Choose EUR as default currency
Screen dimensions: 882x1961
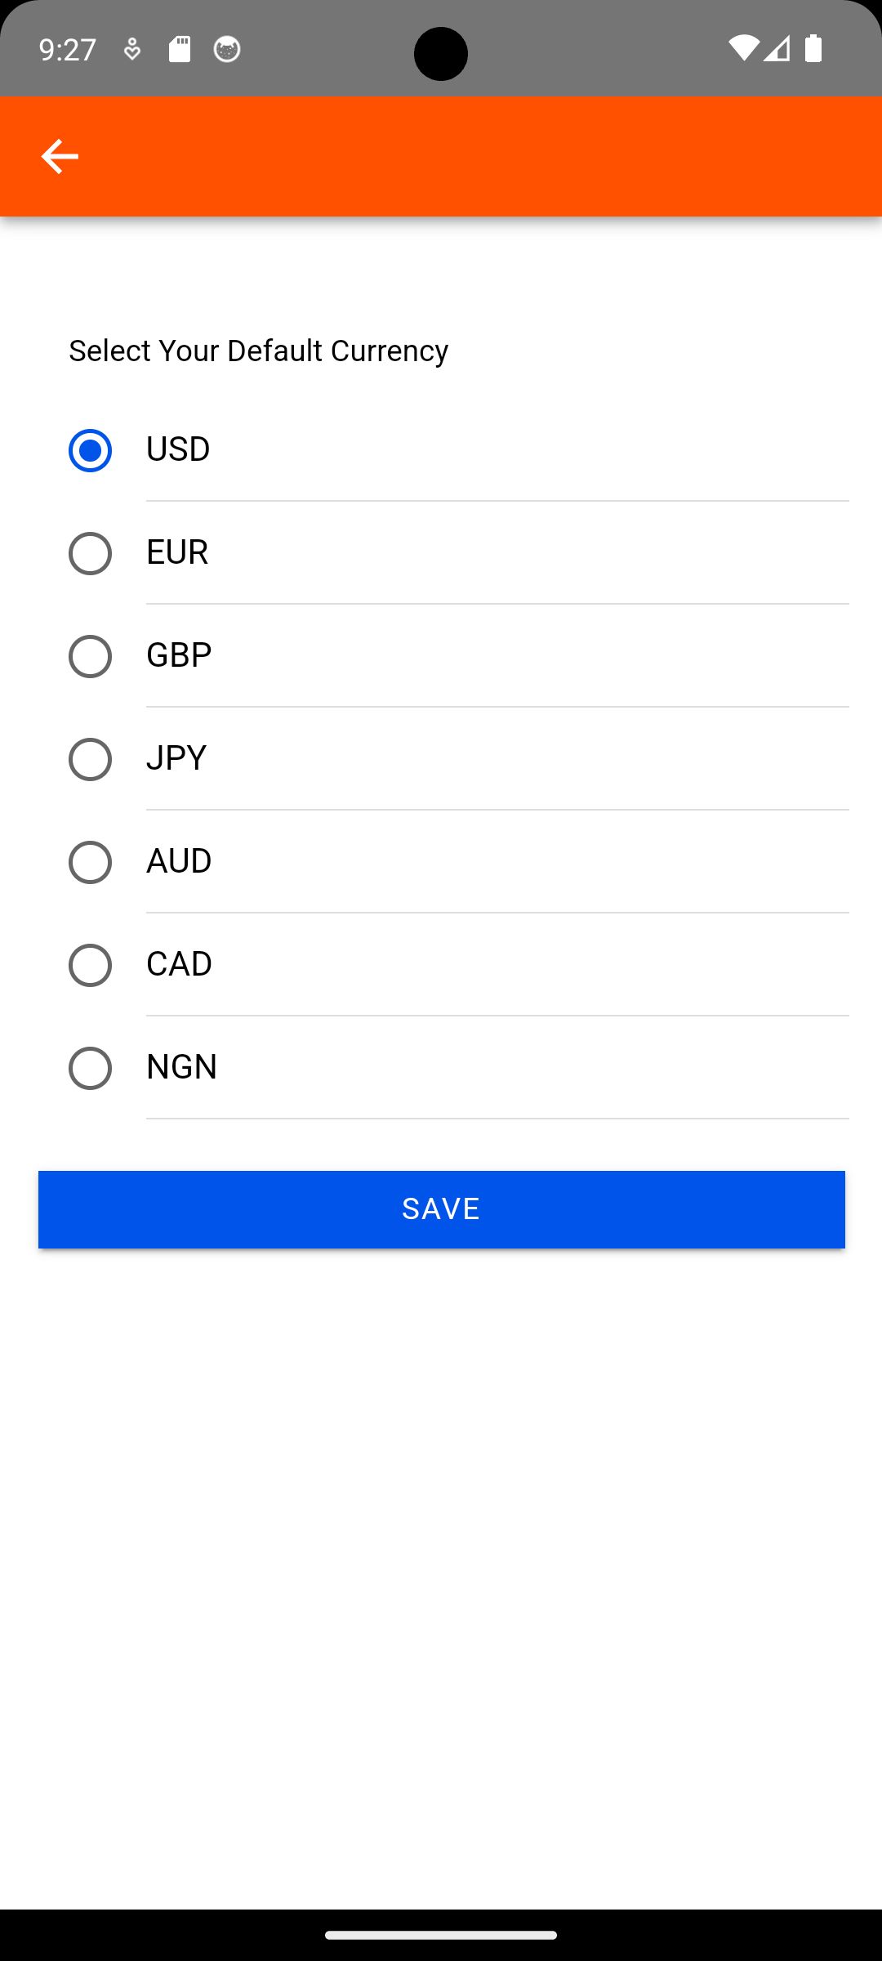(90, 553)
